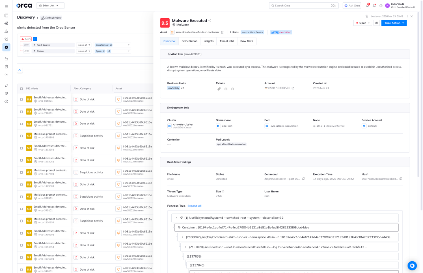The height and width of the screenshot is (273, 423).
Task: Open the Take Action dropdown
Action: click(394, 23)
